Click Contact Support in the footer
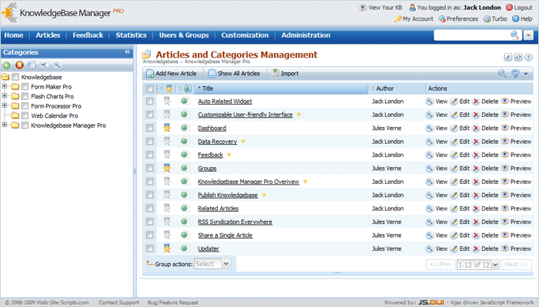This screenshot has width=539, height=307. (119, 302)
